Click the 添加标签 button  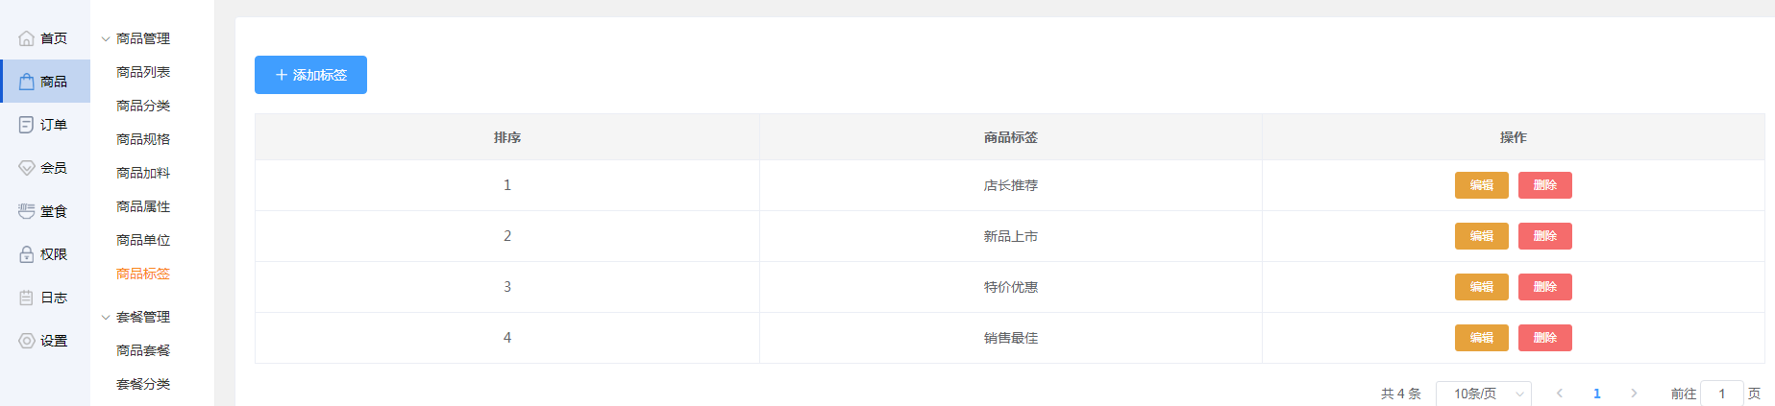click(x=310, y=75)
